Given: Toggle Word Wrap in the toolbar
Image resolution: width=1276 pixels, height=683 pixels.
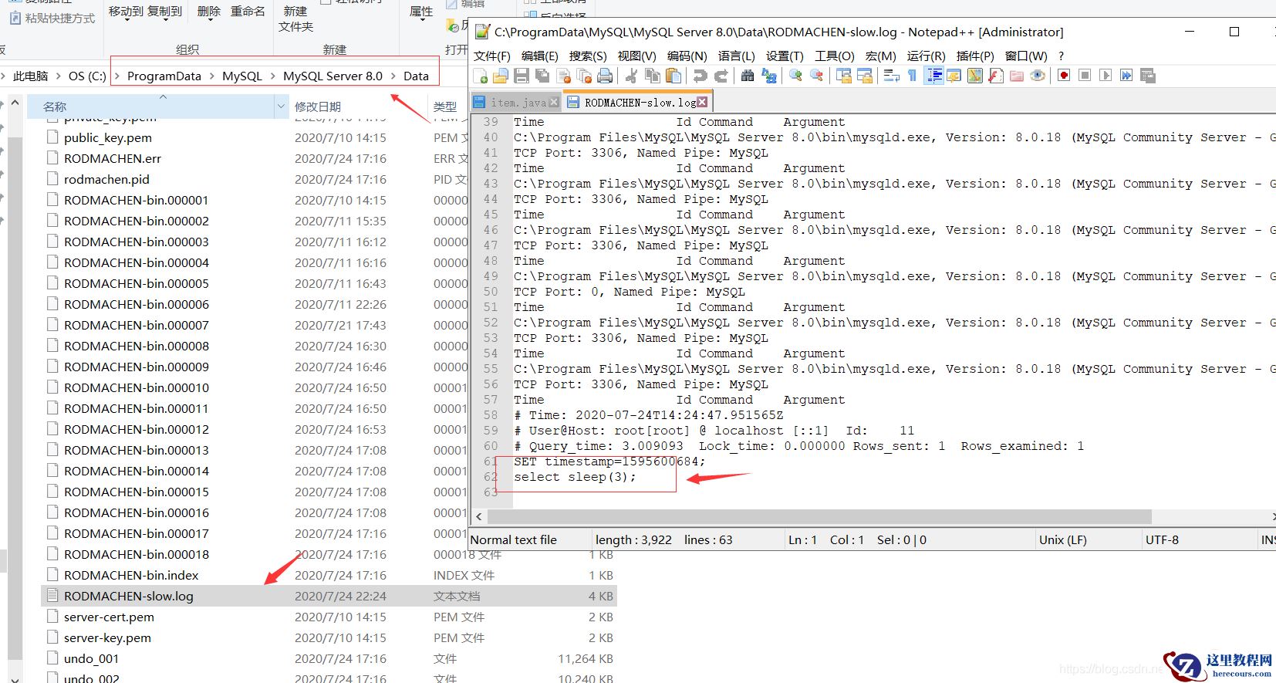Looking at the screenshot, I should click(892, 76).
